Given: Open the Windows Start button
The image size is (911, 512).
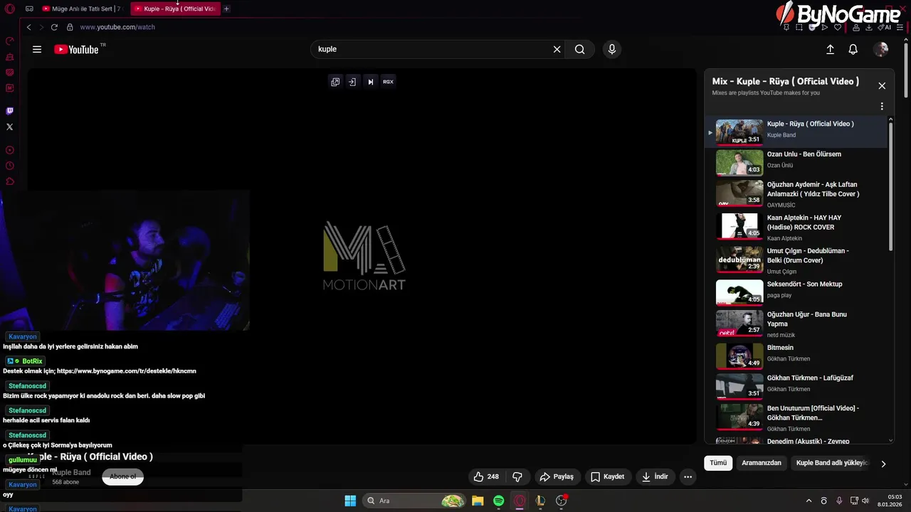Looking at the screenshot, I should click(x=350, y=501).
